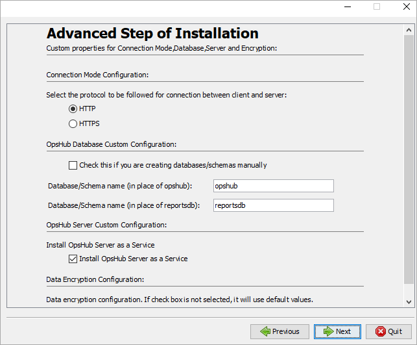Exit the installer via Quit label
Image resolution: width=417 pixels, height=345 pixels.
(395, 331)
